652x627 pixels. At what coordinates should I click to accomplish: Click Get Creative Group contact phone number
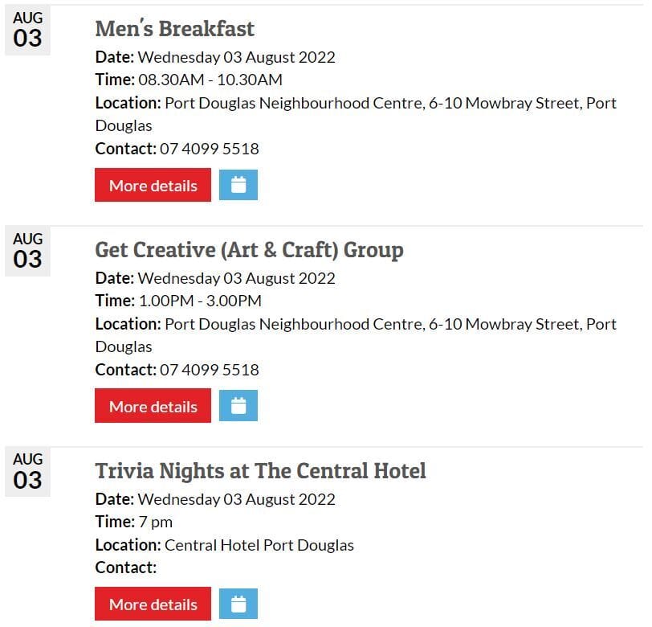[209, 370]
